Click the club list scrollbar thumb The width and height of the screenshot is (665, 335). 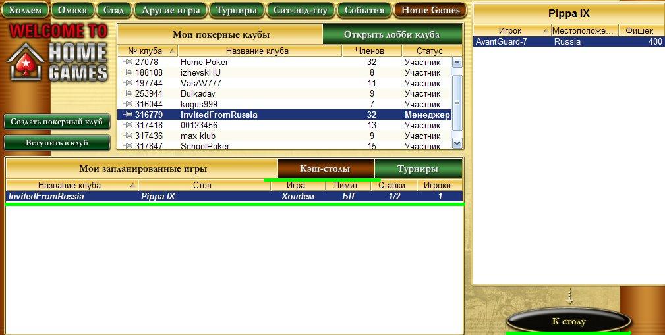pos(457,103)
